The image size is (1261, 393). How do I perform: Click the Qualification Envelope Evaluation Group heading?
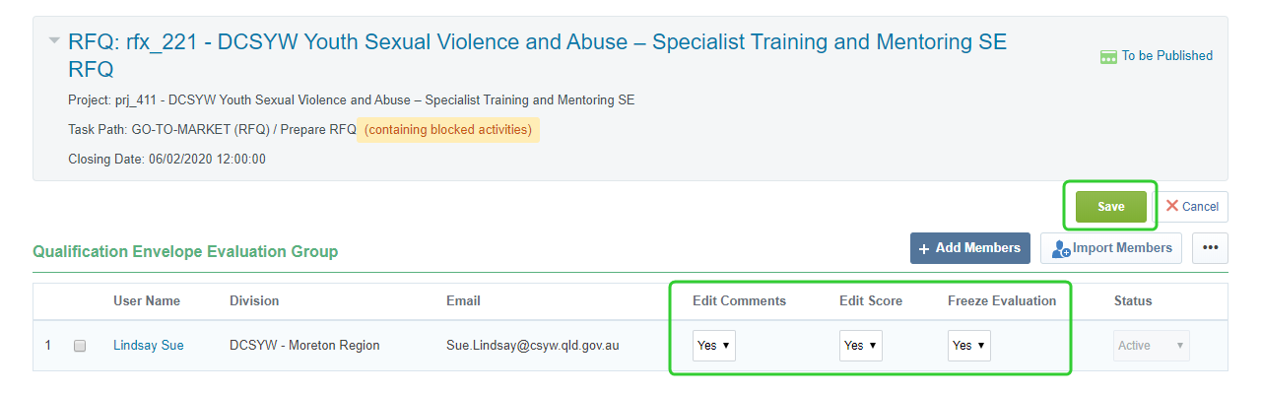pos(185,252)
